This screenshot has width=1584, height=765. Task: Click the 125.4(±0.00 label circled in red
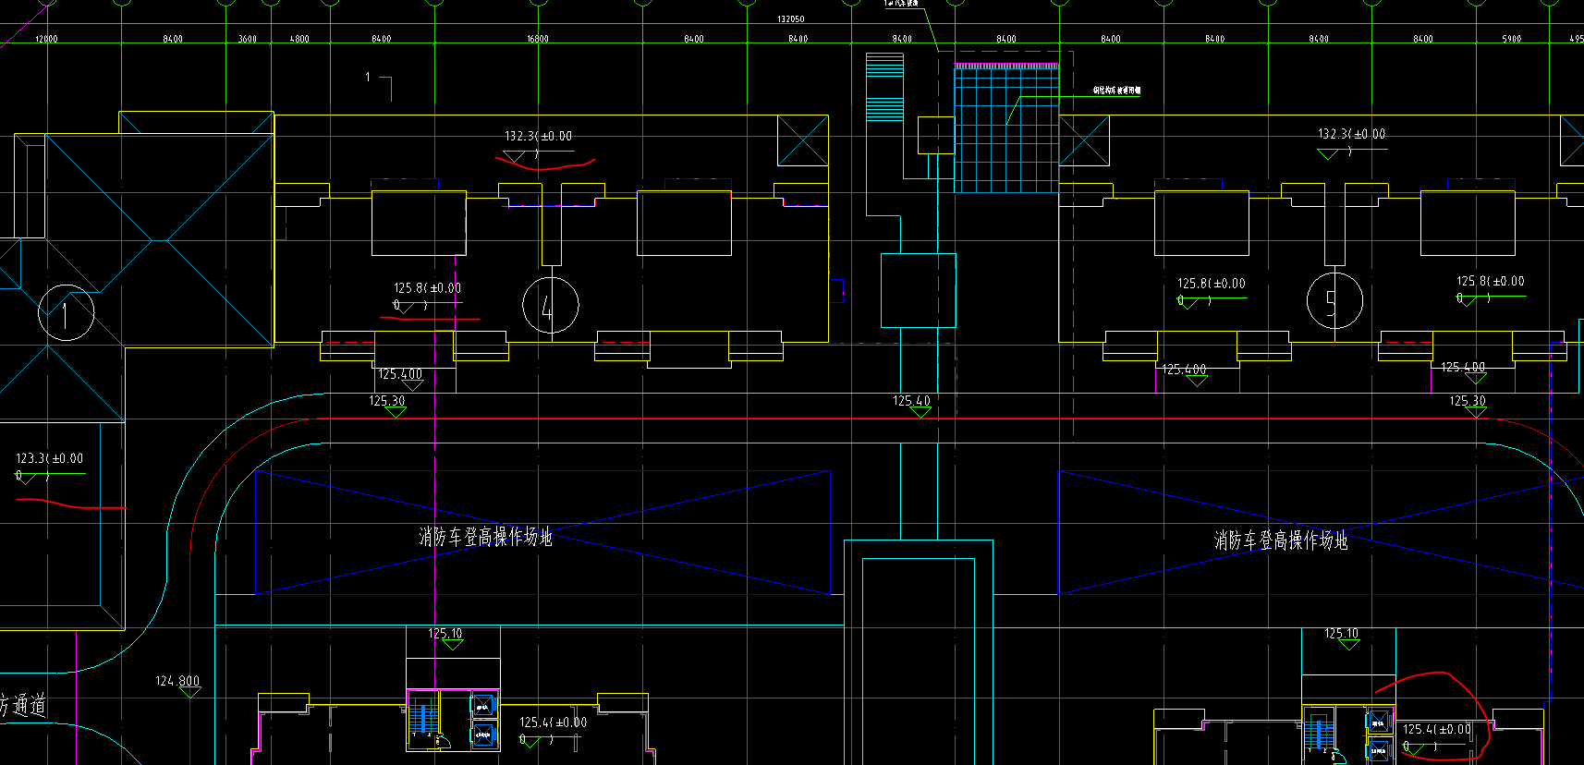coord(1437,729)
